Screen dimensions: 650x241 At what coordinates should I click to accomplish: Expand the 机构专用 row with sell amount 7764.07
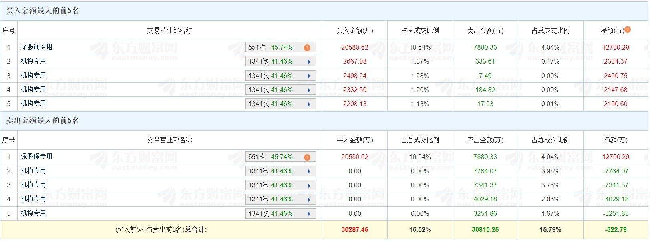pyautogui.click(x=309, y=171)
